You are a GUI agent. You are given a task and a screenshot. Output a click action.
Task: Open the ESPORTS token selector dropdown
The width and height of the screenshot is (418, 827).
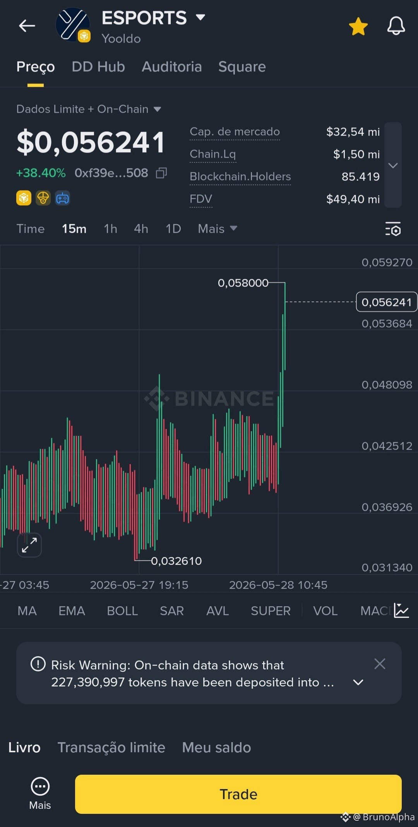[200, 17]
